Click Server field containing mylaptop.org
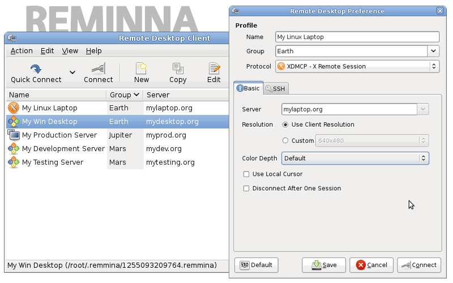This screenshot has height=283, width=453. [x=349, y=109]
